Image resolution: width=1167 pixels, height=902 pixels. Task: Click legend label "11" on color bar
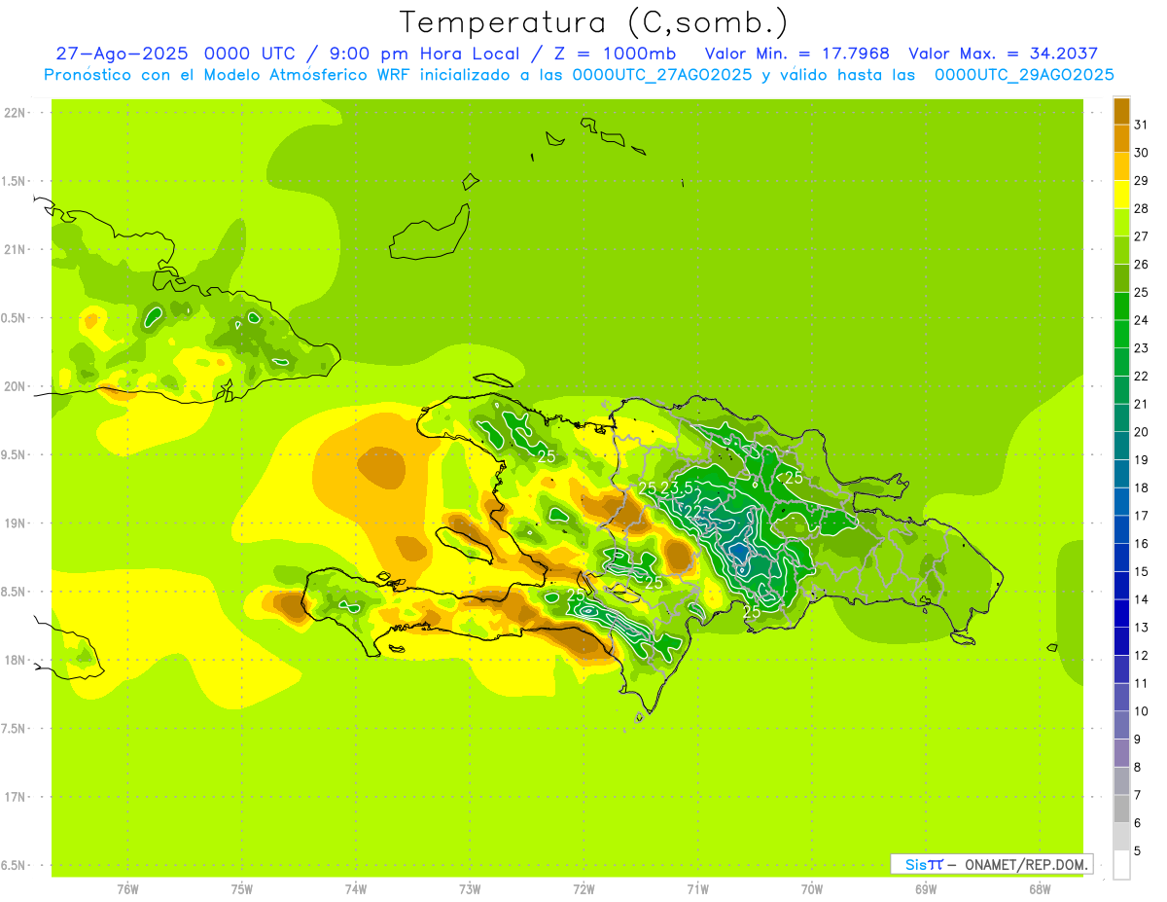tap(1142, 683)
